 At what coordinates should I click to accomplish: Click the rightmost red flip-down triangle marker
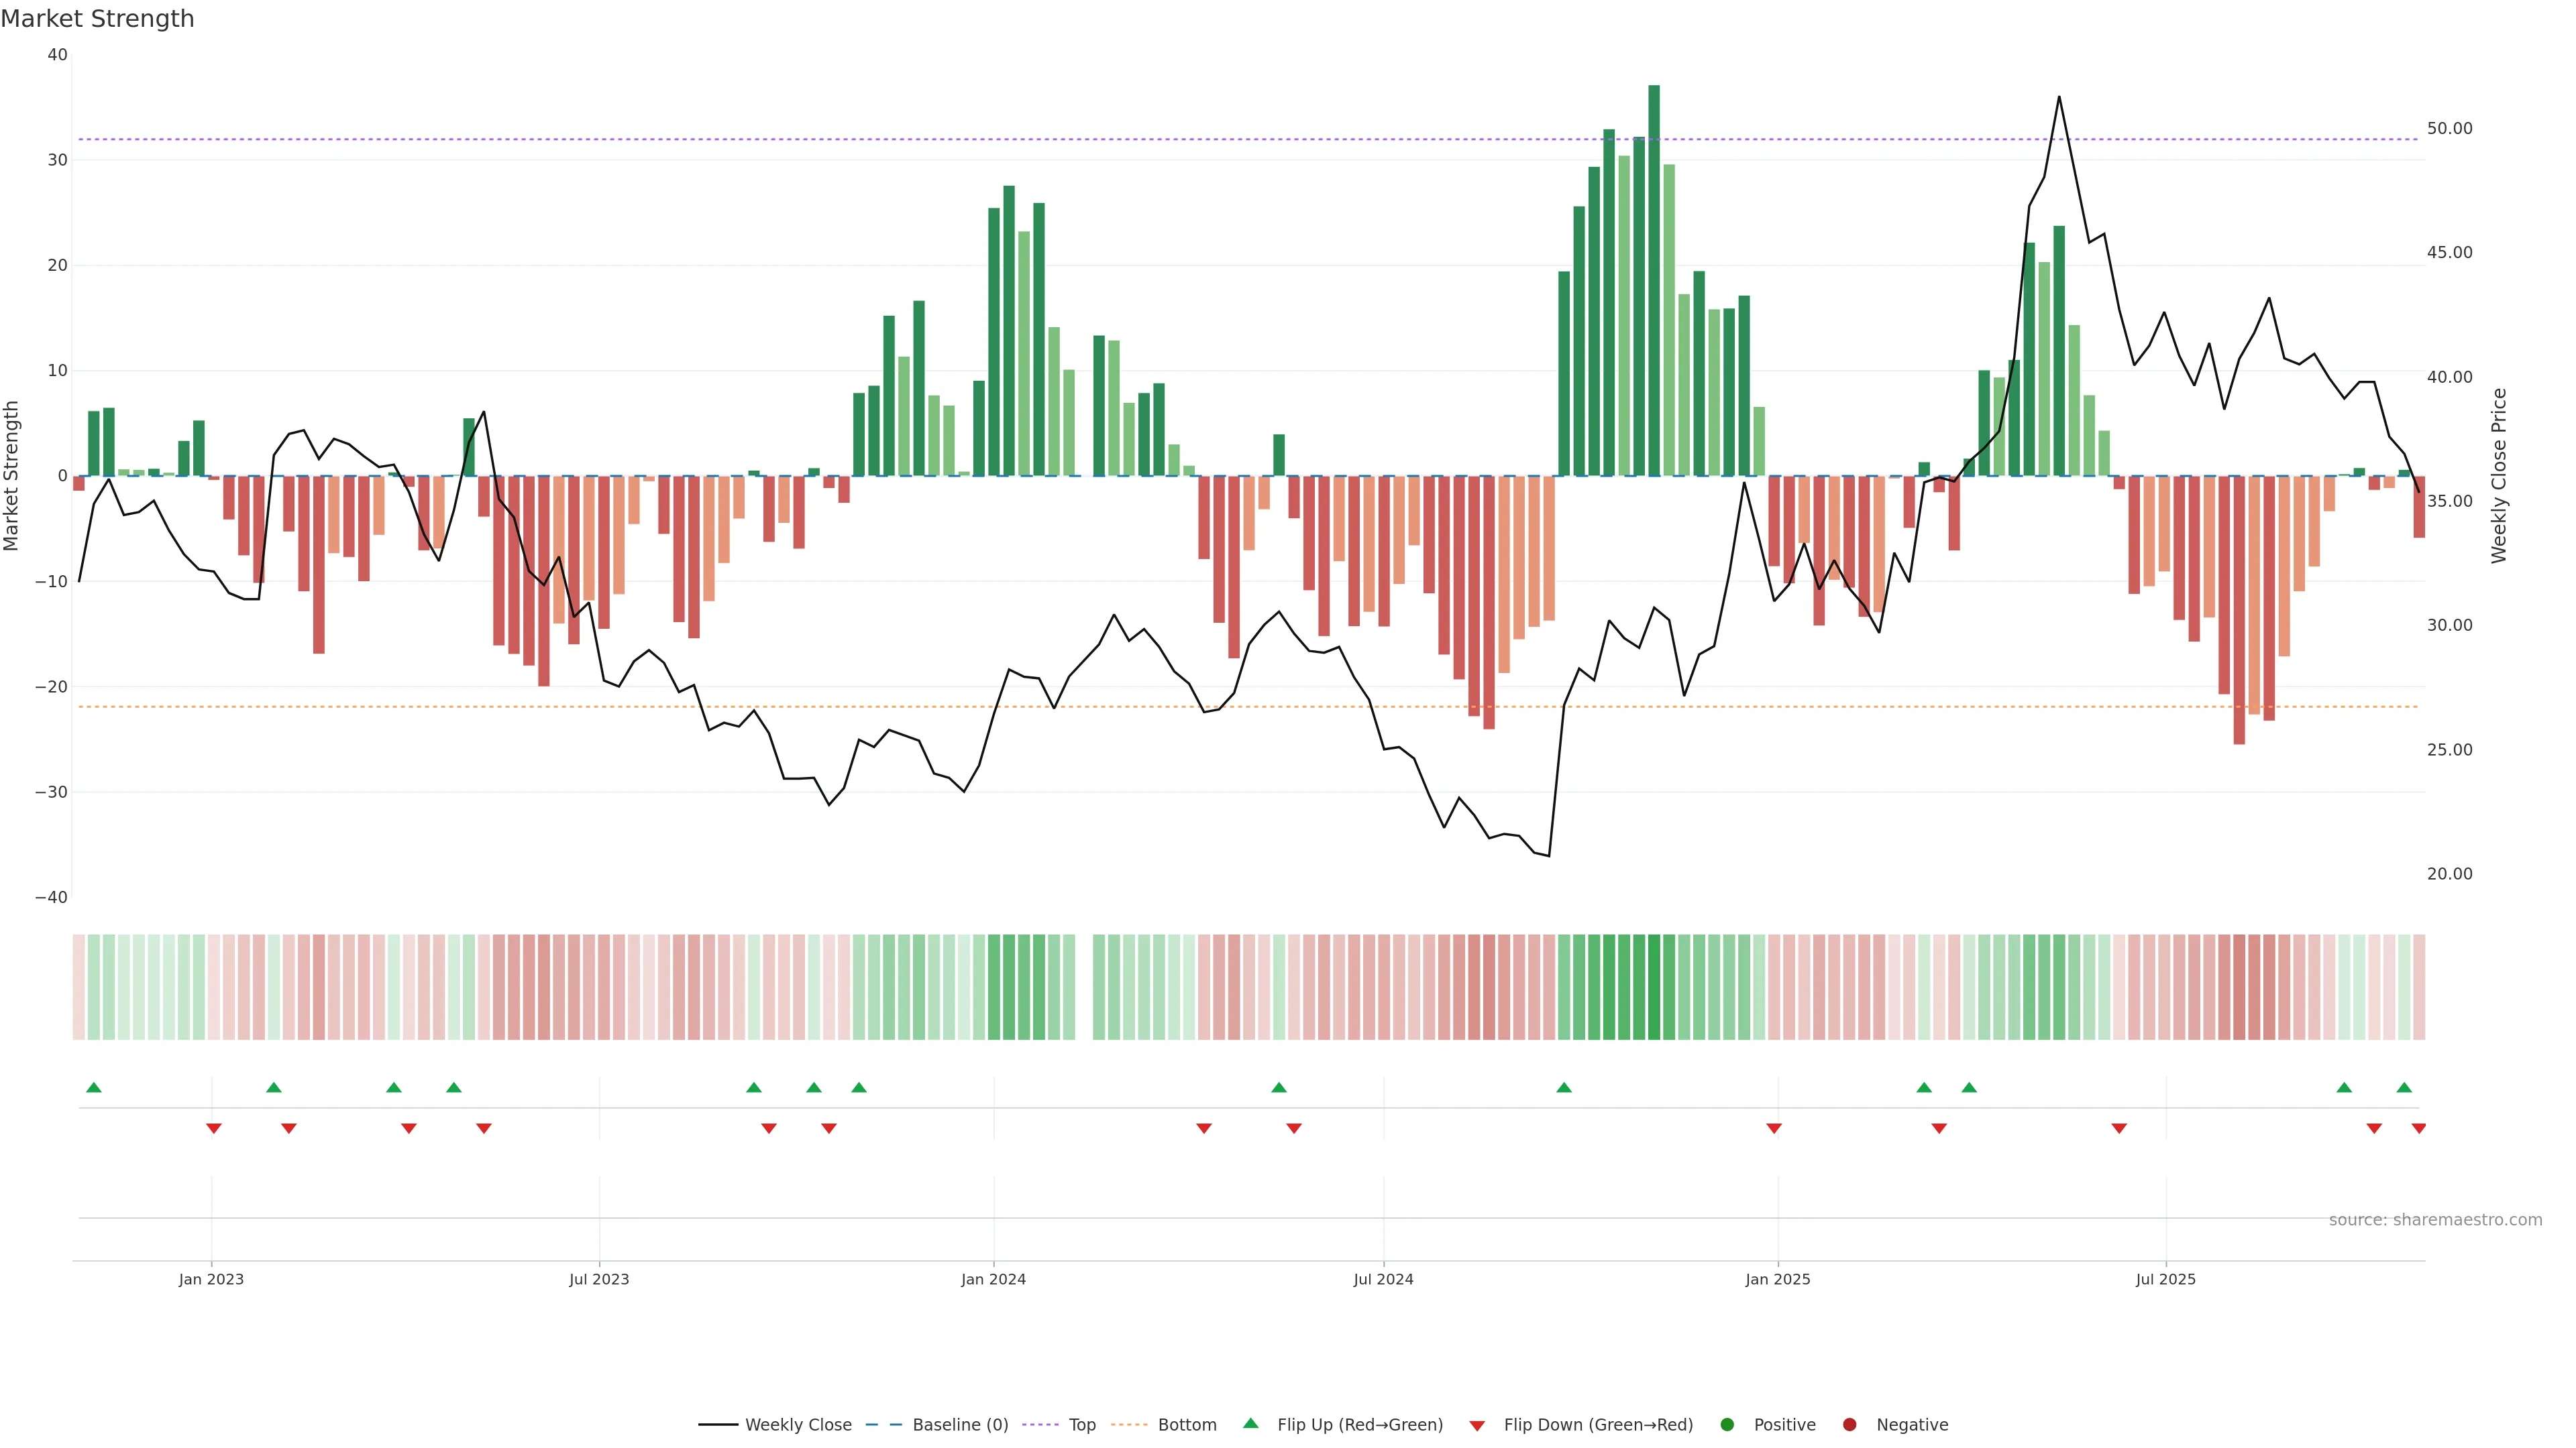(2418, 1128)
